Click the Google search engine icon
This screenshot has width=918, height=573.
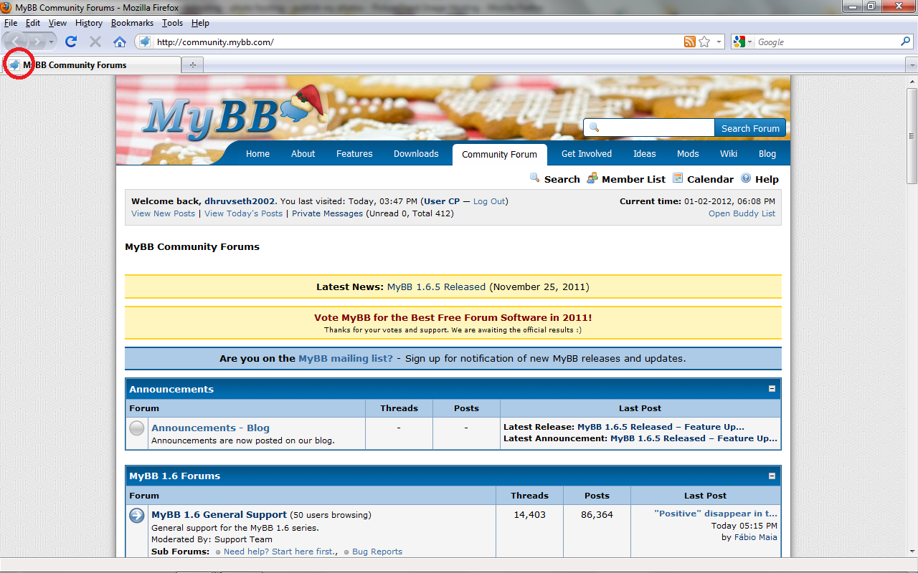[x=739, y=42]
